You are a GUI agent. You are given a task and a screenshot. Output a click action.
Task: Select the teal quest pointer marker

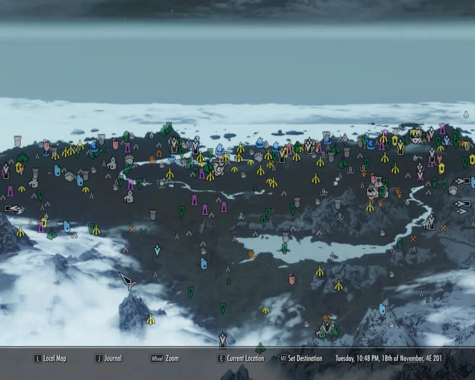tap(157, 250)
